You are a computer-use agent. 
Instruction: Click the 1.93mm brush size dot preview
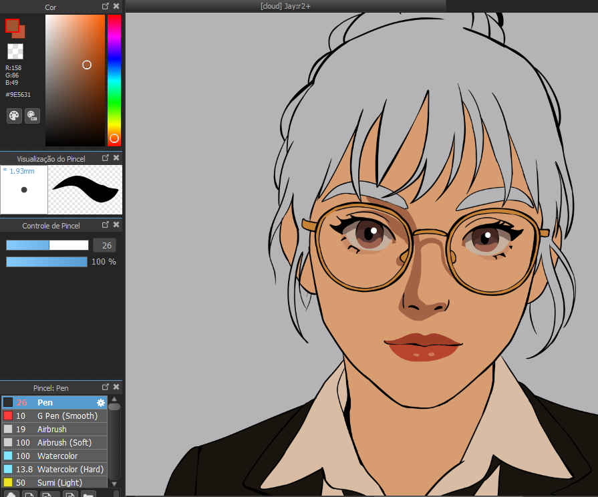[24, 189]
